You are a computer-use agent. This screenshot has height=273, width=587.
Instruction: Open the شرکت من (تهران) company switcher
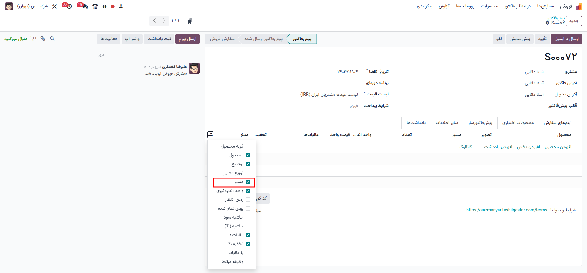32,6
